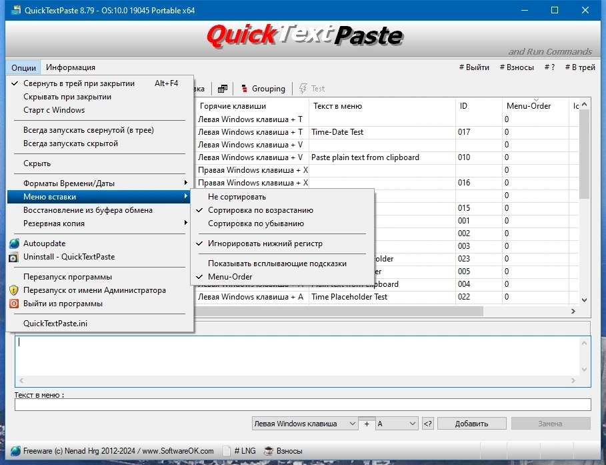Select Перезапуск от имени Администратора
This screenshot has width=606, height=465.
pyautogui.click(x=100, y=290)
